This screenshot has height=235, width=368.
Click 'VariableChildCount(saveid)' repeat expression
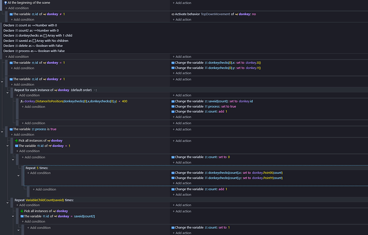tap(45, 200)
